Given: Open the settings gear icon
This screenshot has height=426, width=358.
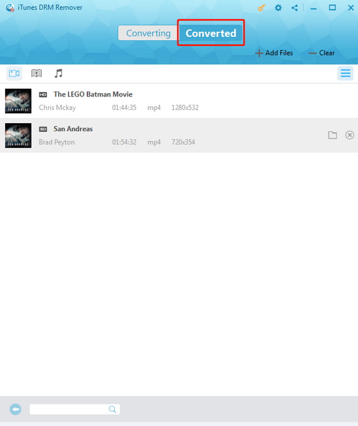Looking at the screenshot, I should tap(278, 8).
